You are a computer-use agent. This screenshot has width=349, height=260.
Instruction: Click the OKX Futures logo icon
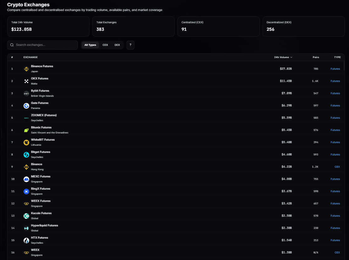pos(26,81)
